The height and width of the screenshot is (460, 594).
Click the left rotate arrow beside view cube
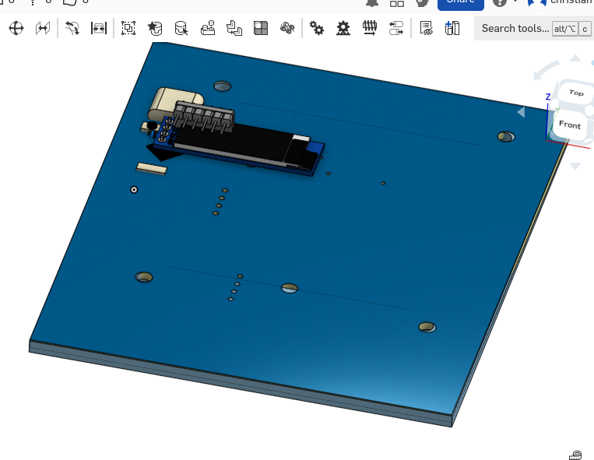click(x=522, y=112)
